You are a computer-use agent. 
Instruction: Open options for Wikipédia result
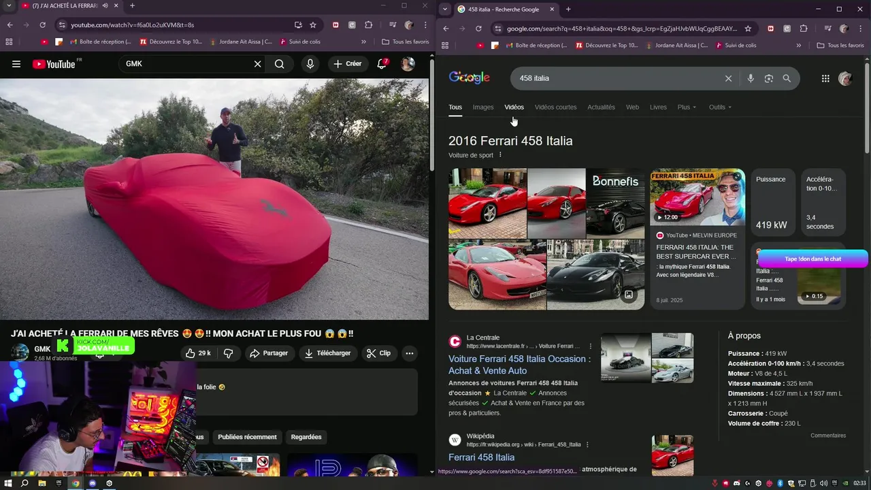587,444
